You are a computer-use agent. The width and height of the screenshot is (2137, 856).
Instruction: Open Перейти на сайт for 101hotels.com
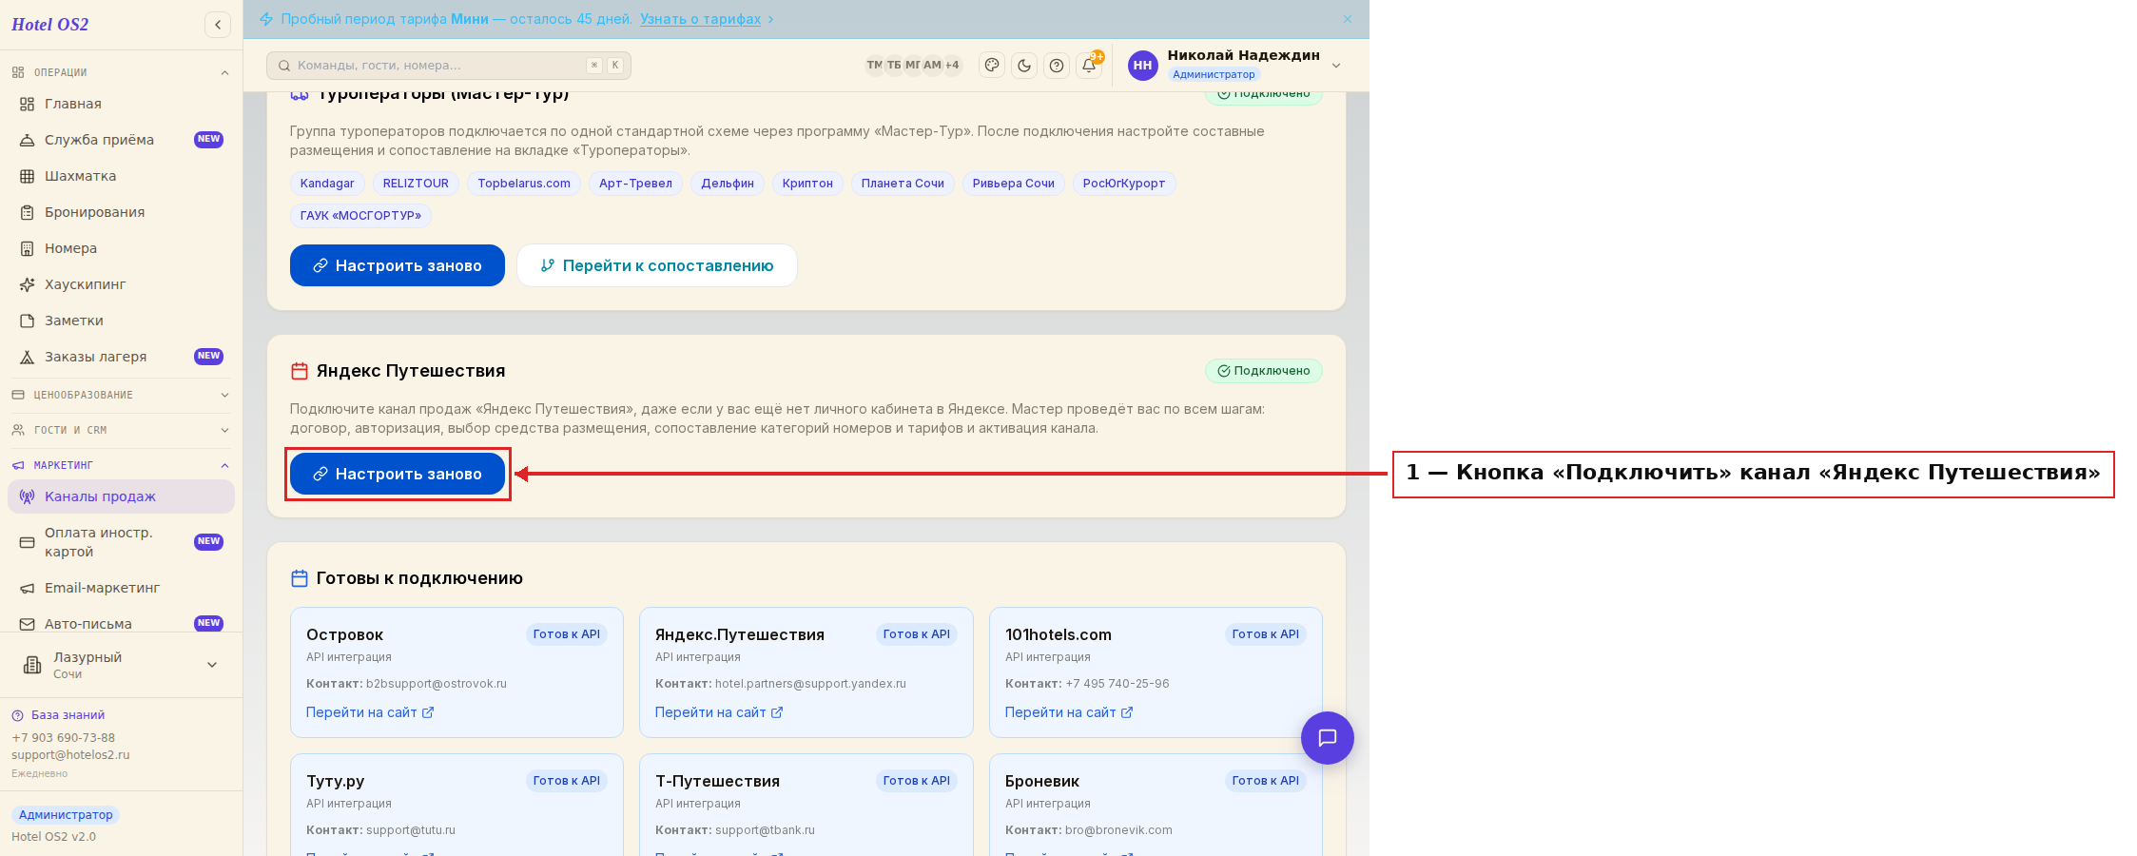tap(1069, 712)
